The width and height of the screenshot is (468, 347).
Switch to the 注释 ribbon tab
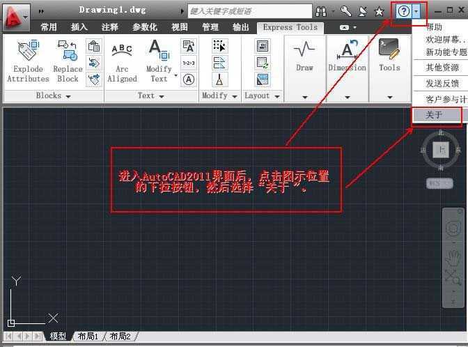(110, 27)
